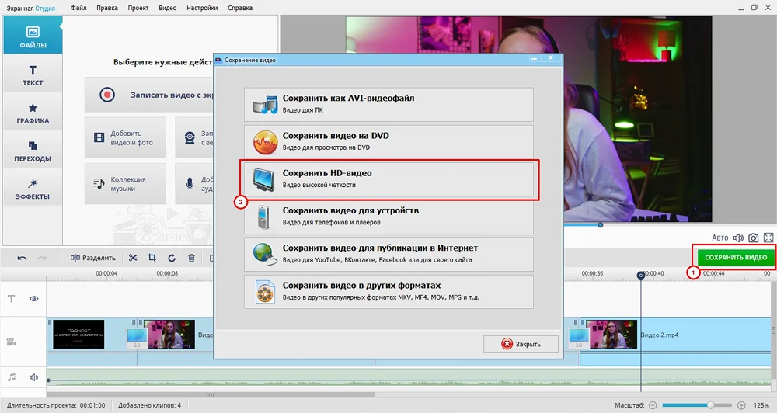Mute the audio track speaker icon
The image size is (777, 413).
[34, 377]
